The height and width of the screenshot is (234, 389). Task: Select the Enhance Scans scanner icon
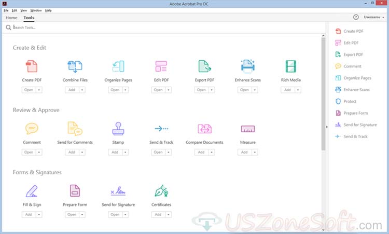click(247, 66)
